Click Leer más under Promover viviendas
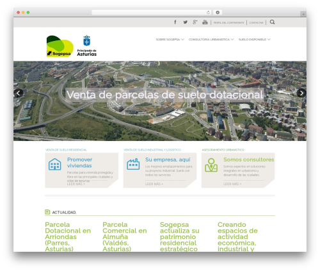The image size is (320, 271). click(76, 184)
